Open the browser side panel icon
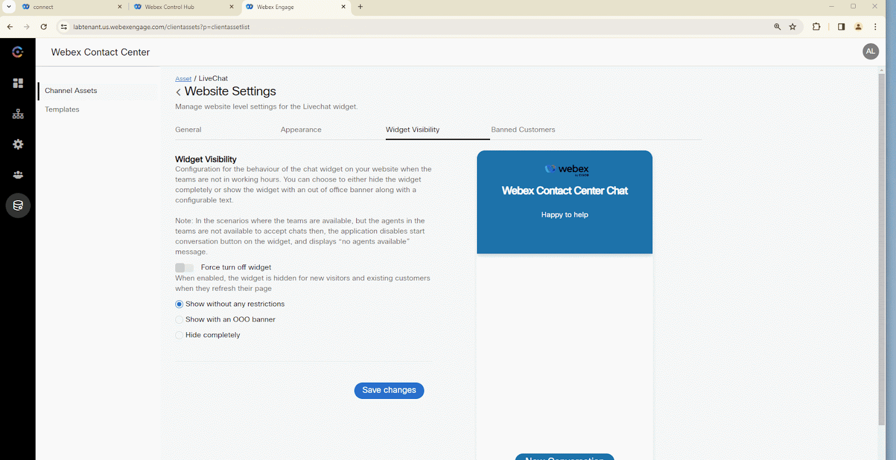 841,26
